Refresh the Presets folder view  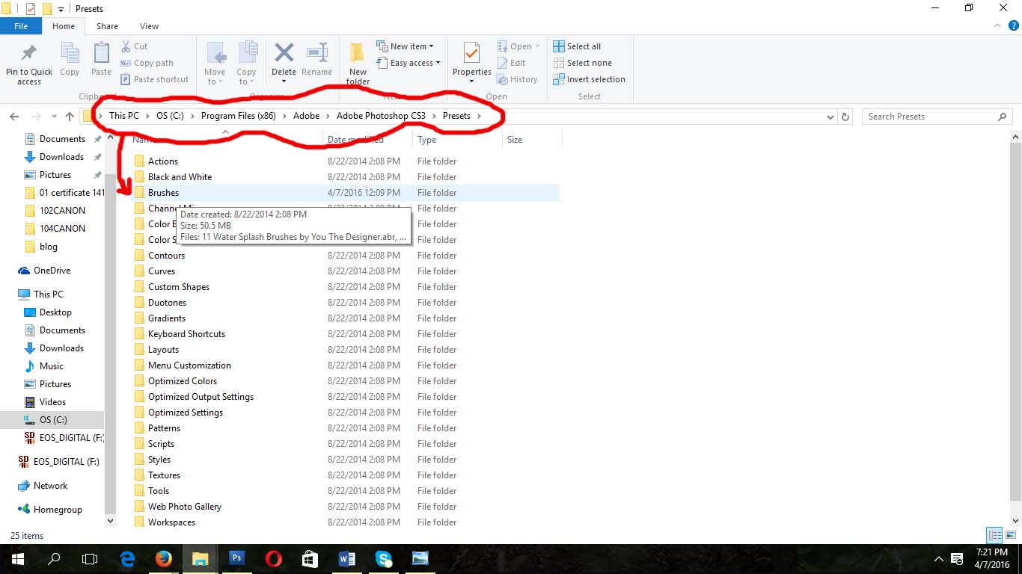click(x=845, y=117)
